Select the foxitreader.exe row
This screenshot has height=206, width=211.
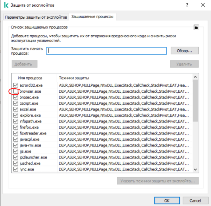33,133
